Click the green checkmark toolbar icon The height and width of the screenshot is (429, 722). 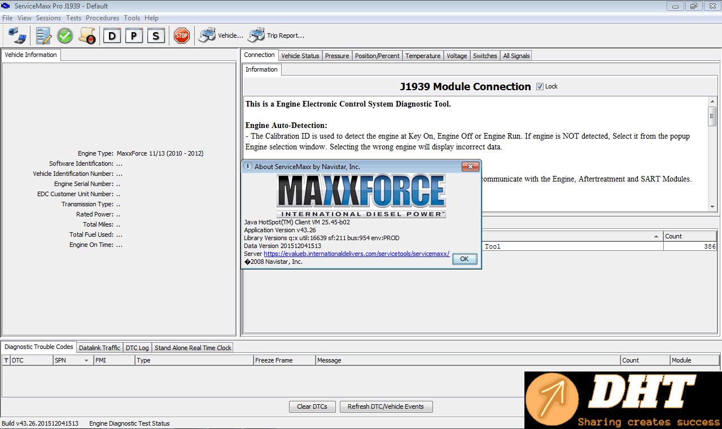65,36
